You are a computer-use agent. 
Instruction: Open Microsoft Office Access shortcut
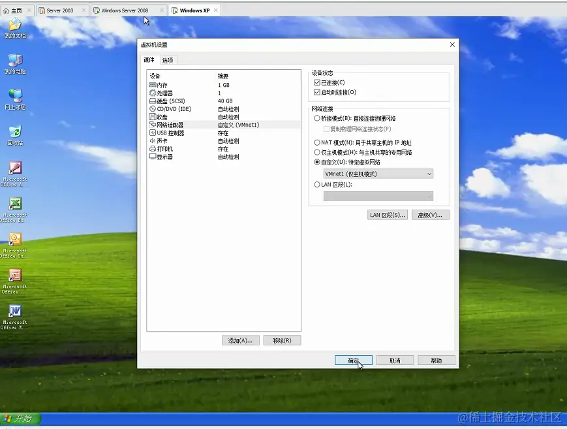pyautogui.click(x=14, y=174)
